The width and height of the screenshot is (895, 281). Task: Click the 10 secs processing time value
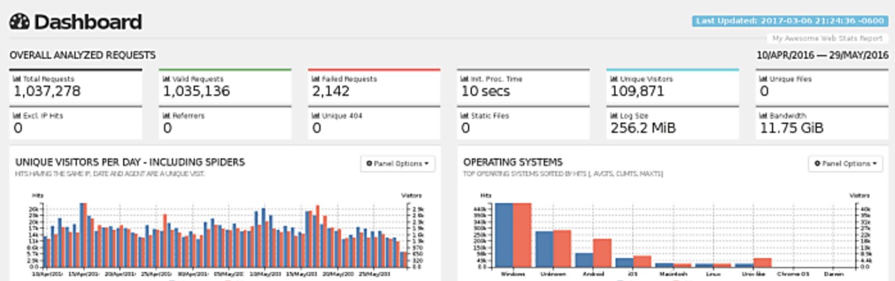486,91
